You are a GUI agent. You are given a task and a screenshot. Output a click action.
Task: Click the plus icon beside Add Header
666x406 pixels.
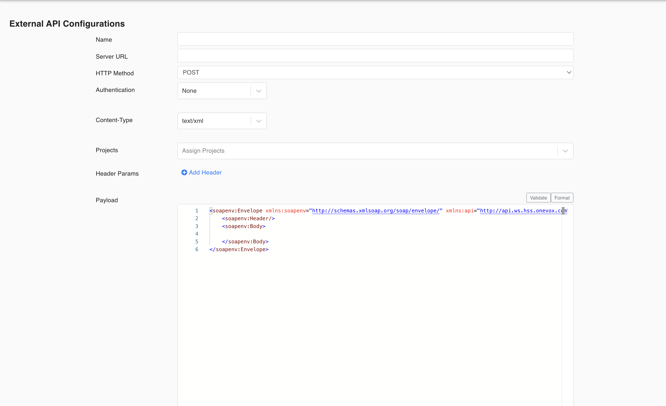pyautogui.click(x=184, y=172)
